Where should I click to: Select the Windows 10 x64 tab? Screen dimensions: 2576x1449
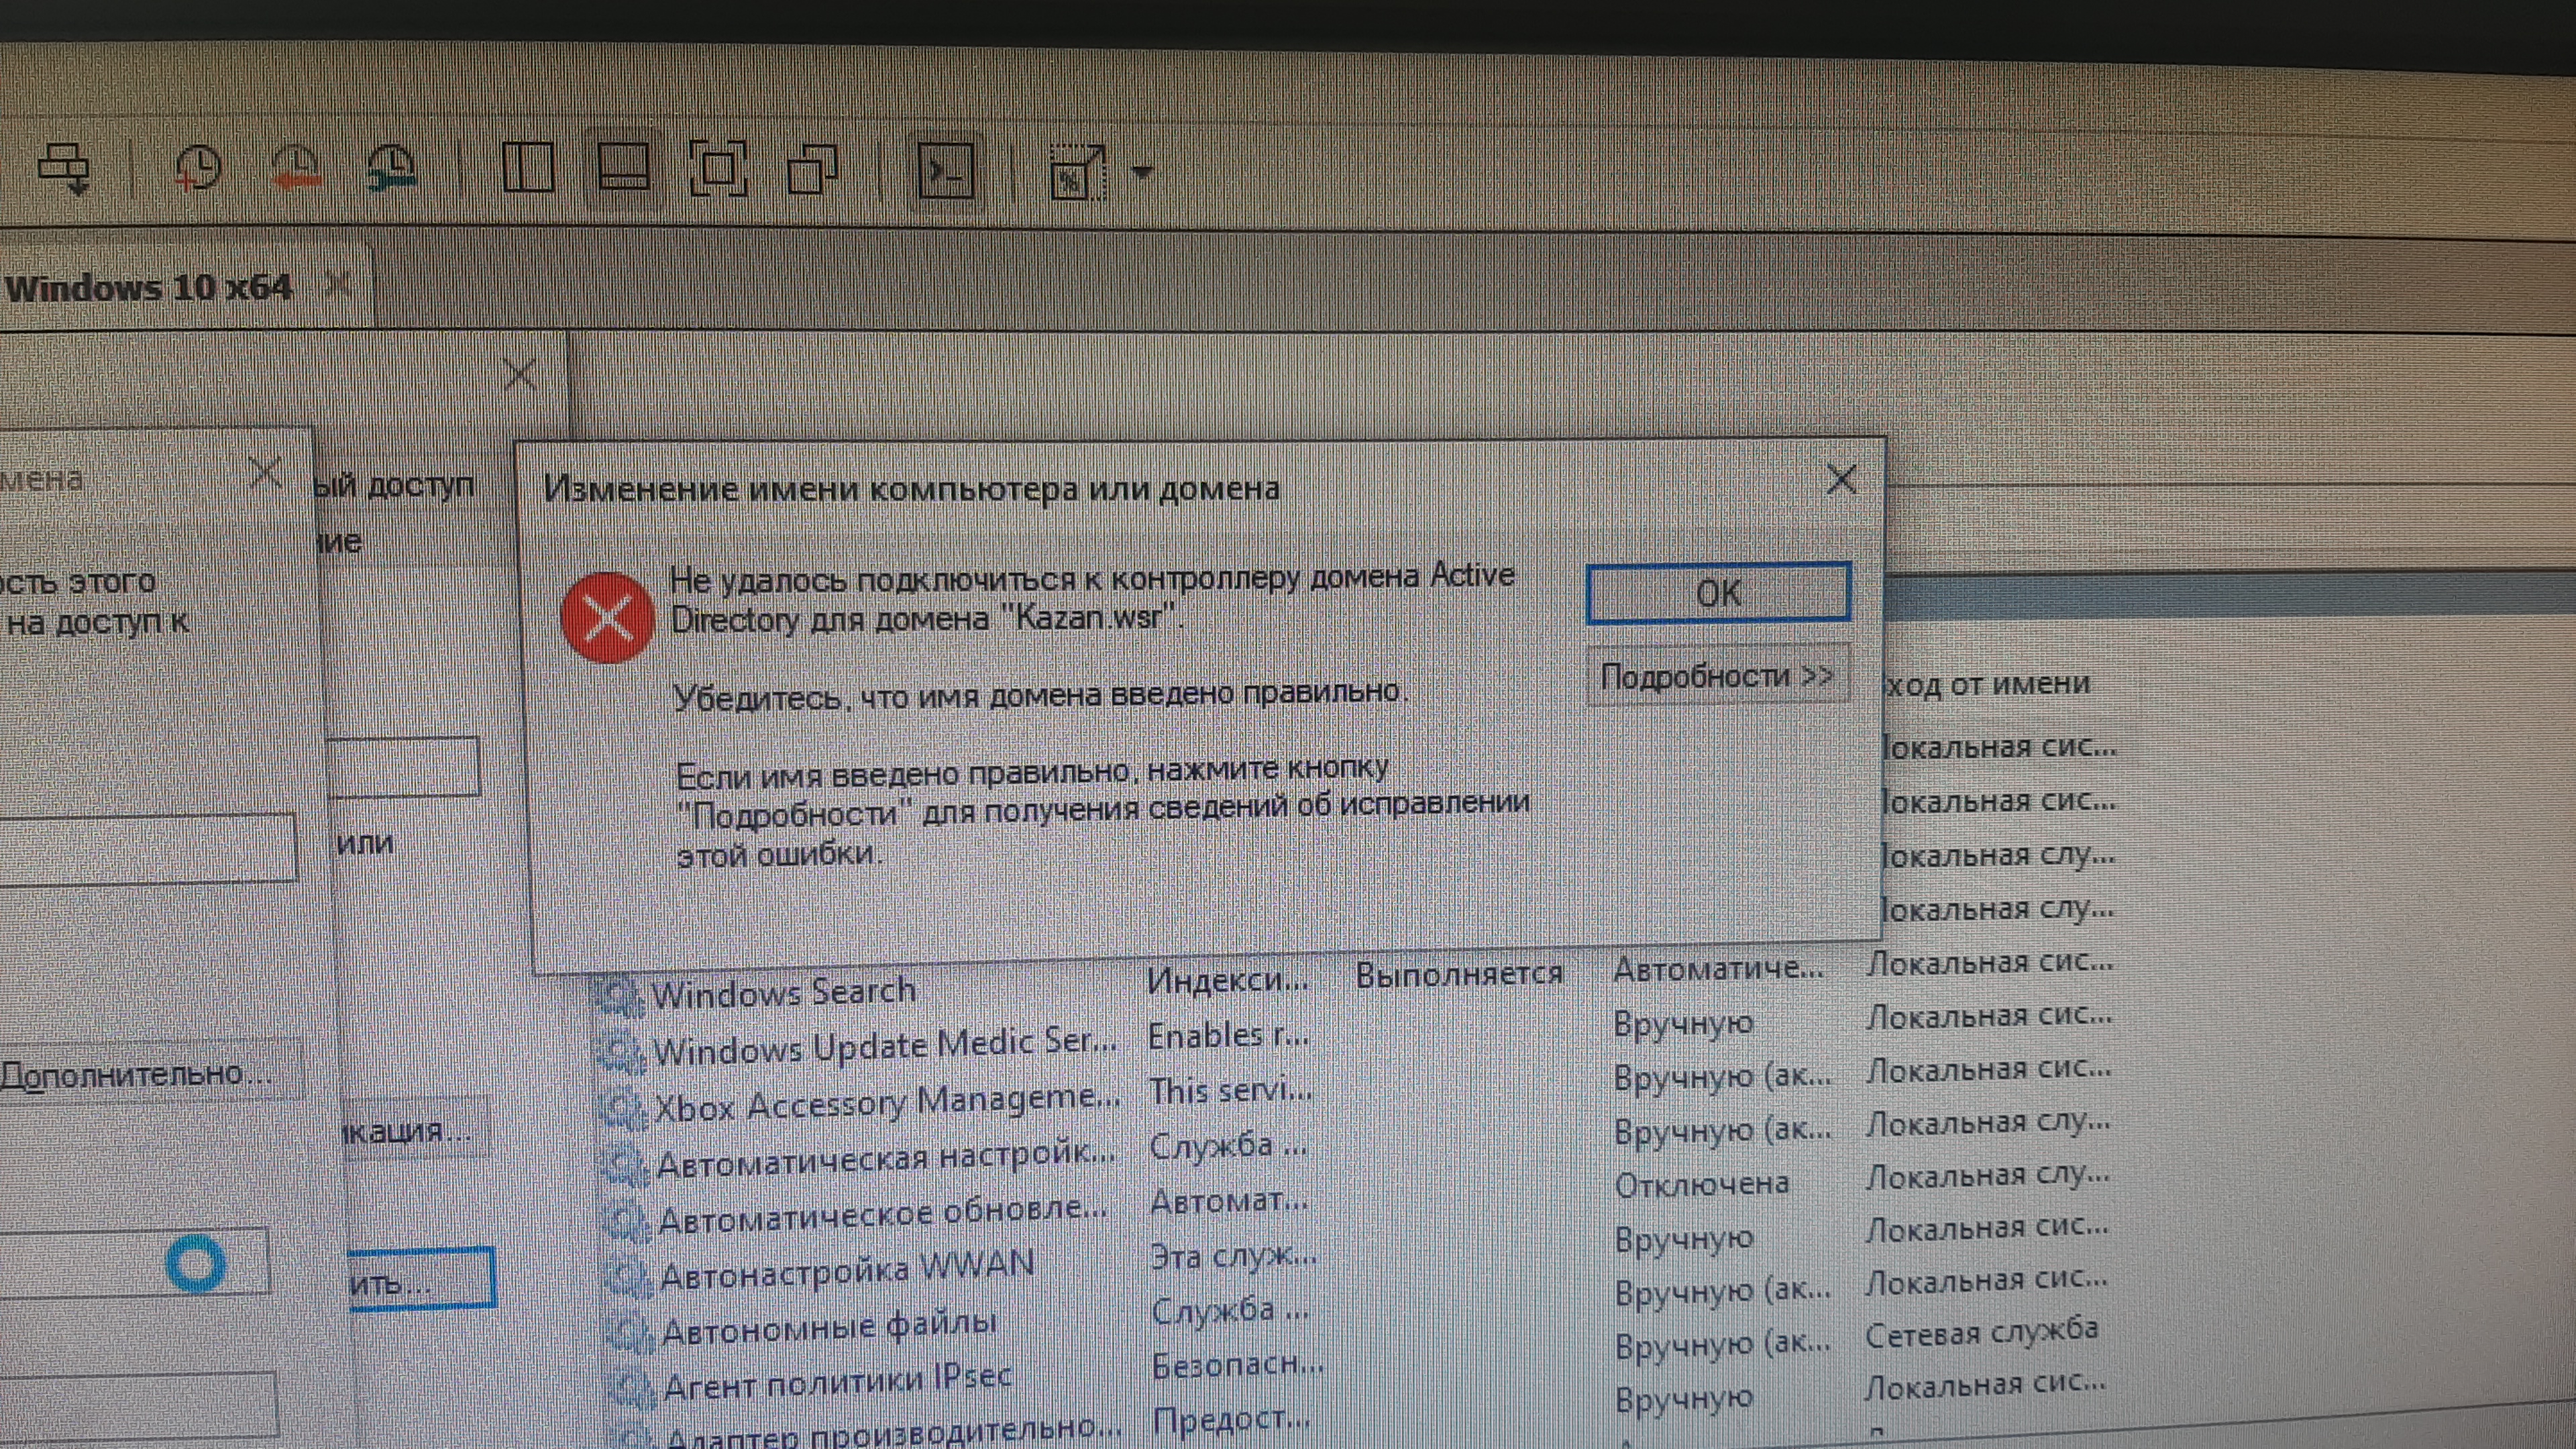click(150, 288)
